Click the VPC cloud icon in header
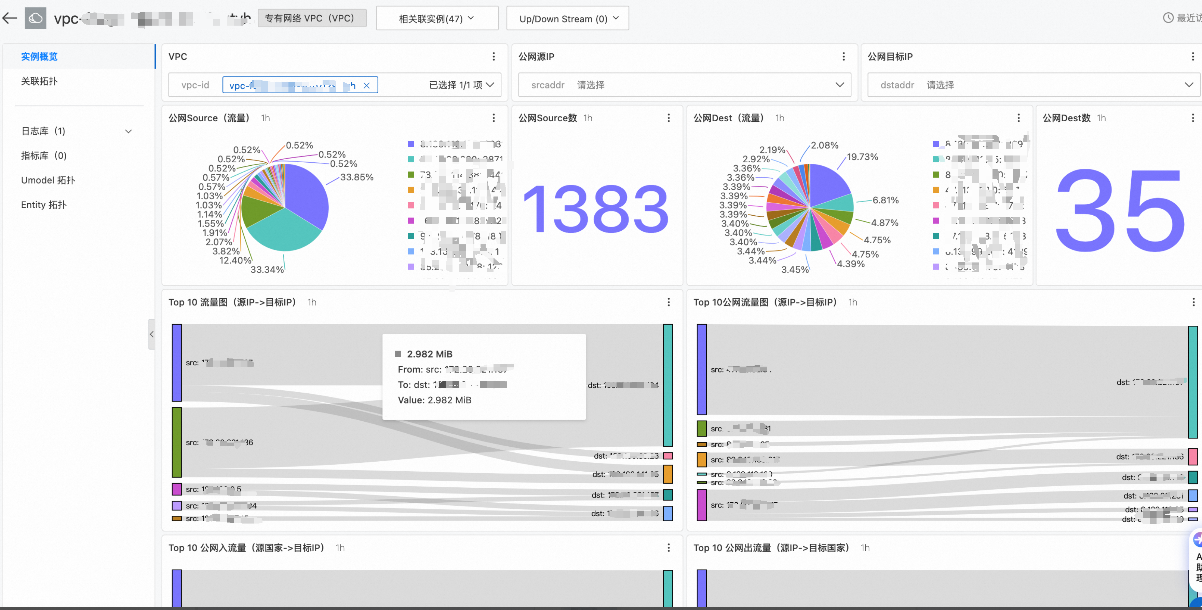 [x=36, y=18]
